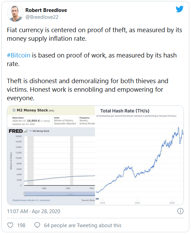Click the M2 Money Stock legend label
Screen dimensions: 191x234
41,131
